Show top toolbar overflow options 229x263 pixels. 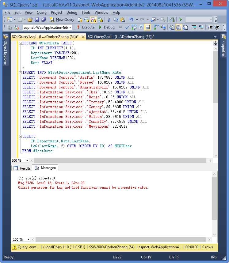[x=216, y=20]
